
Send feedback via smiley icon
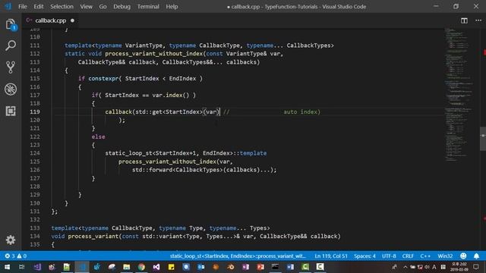463,256
